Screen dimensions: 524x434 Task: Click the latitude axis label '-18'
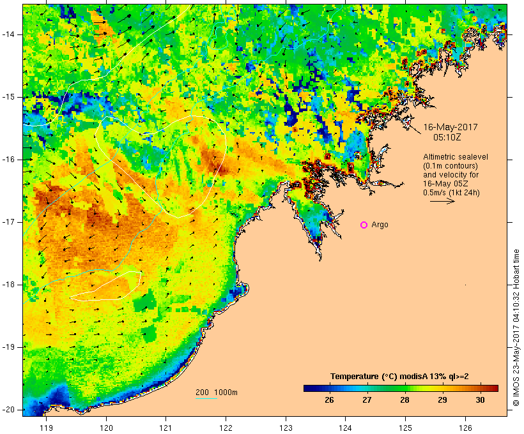(x=8, y=285)
